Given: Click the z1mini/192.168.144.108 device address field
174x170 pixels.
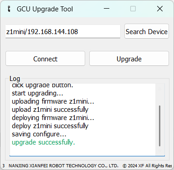Looking at the screenshot, I should click(x=63, y=31).
